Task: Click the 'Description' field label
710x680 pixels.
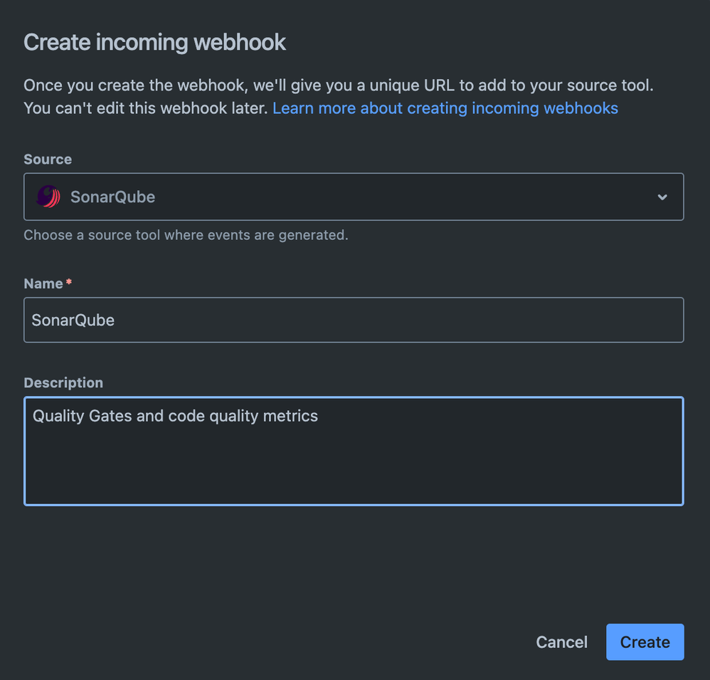Action: 63,383
